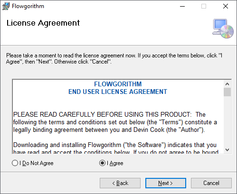The height and width of the screenshot is (194, 237).
Task: Click the "END USER LICENSE AGREEMENT" heading
Action: (118, 92)
